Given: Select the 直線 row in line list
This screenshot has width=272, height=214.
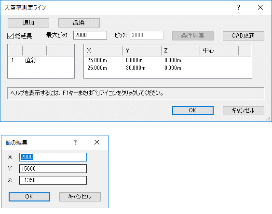Looking at the screenshot, I should point(41,60).
